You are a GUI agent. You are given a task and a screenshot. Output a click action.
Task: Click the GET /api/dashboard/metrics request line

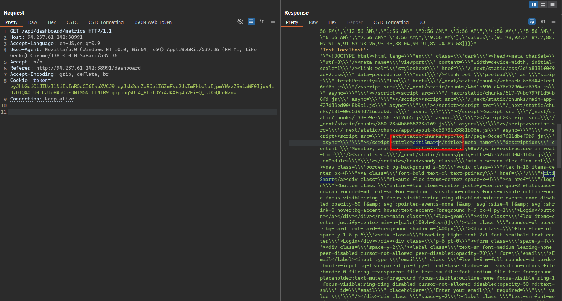[x=61, y=31]
